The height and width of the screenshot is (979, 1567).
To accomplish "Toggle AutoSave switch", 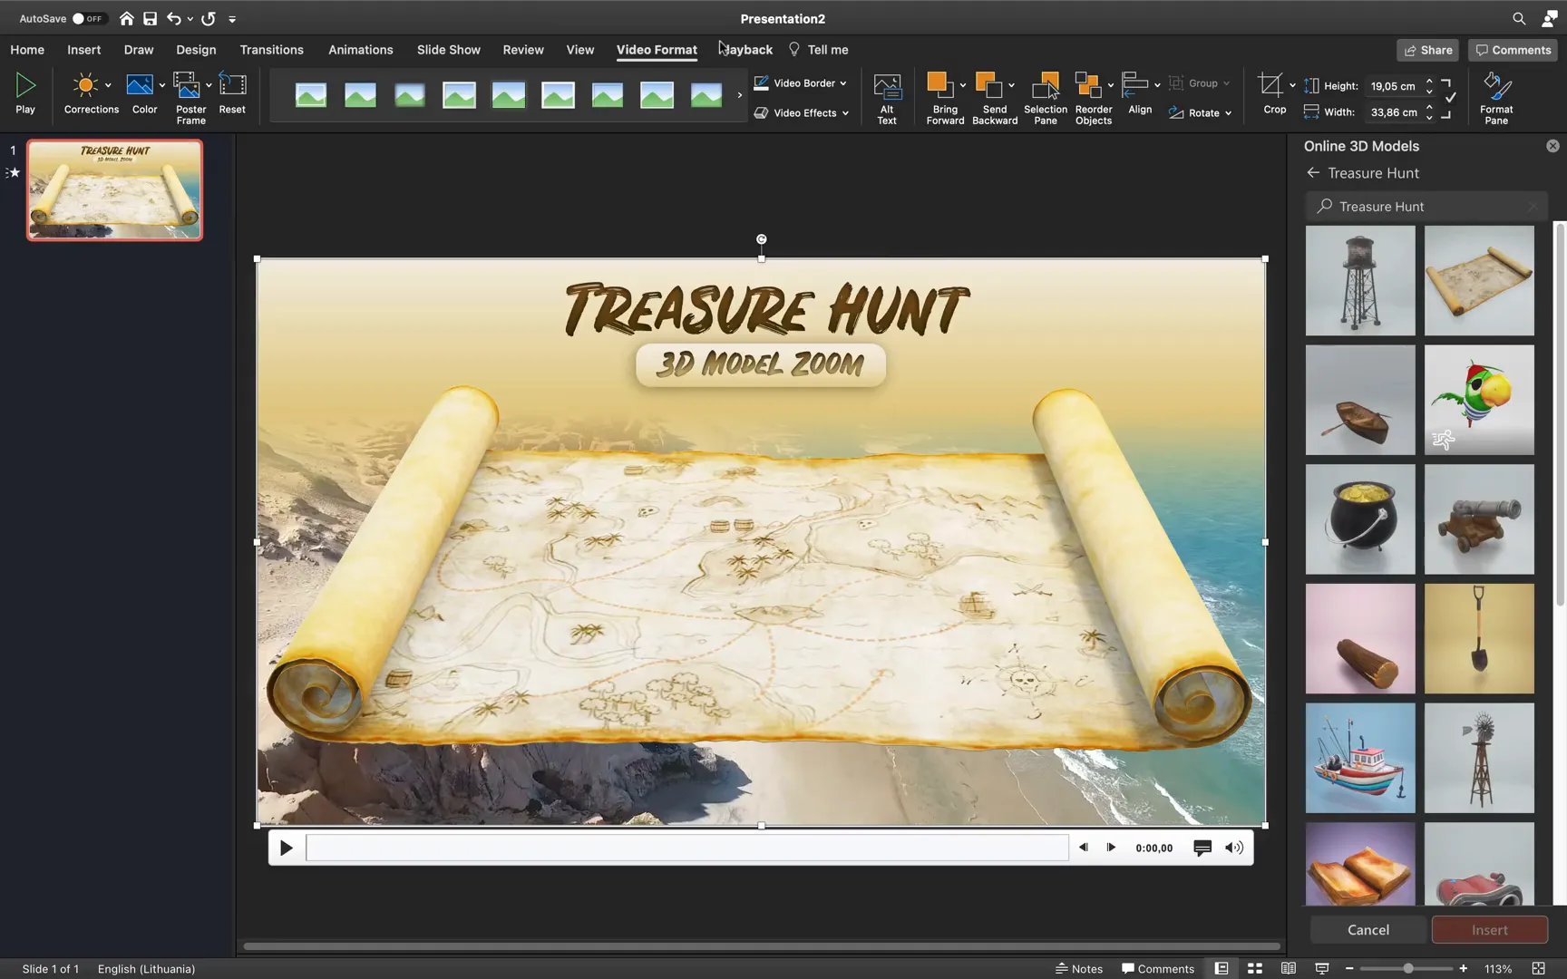I will (x=88, y=18).
